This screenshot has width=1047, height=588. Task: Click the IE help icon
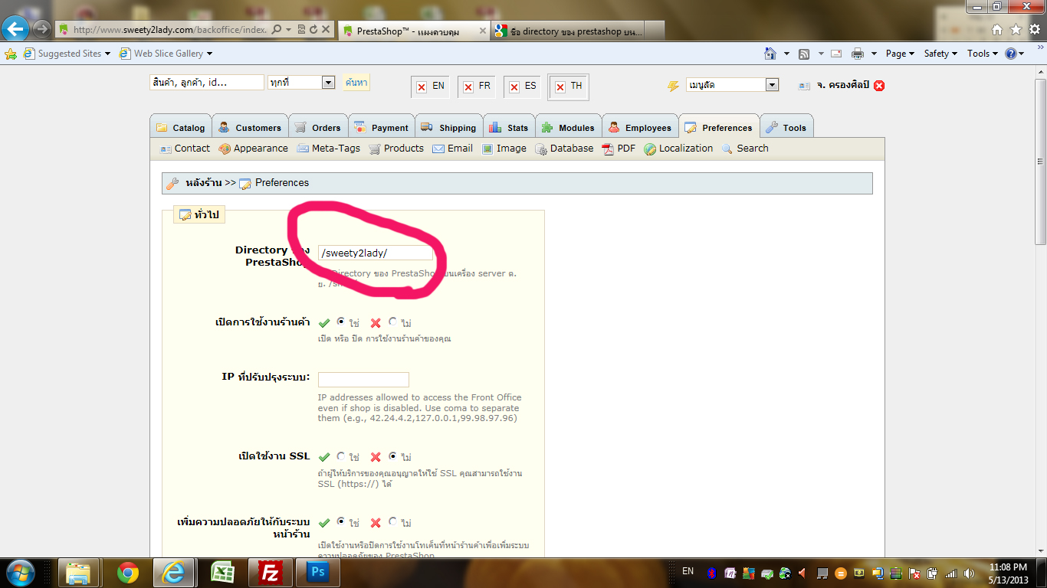[x=1010, y=54]
